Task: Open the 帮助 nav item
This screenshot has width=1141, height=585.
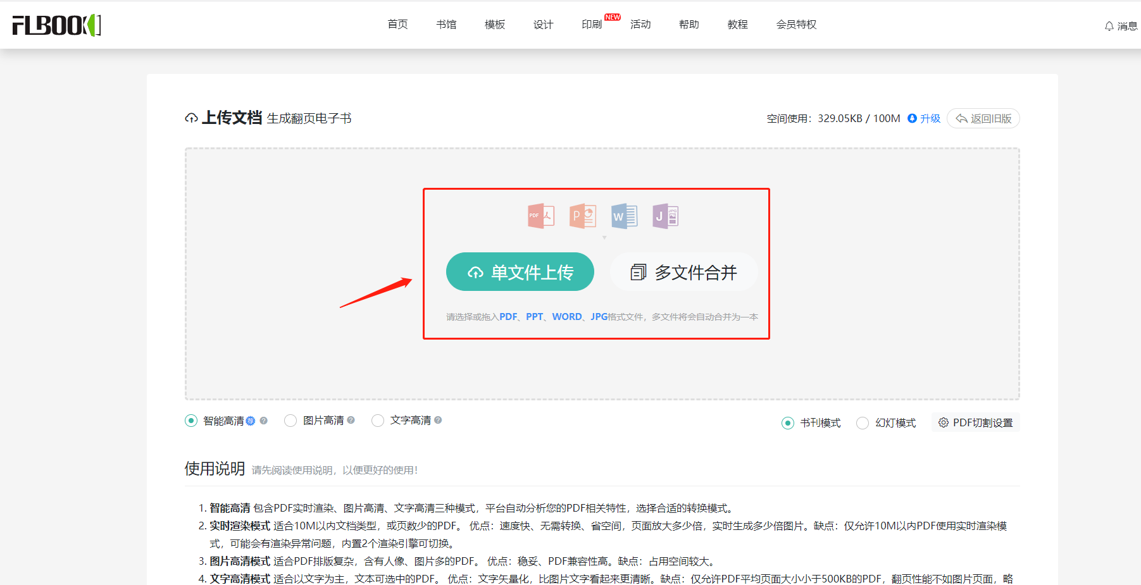Action: pos(689,25)
